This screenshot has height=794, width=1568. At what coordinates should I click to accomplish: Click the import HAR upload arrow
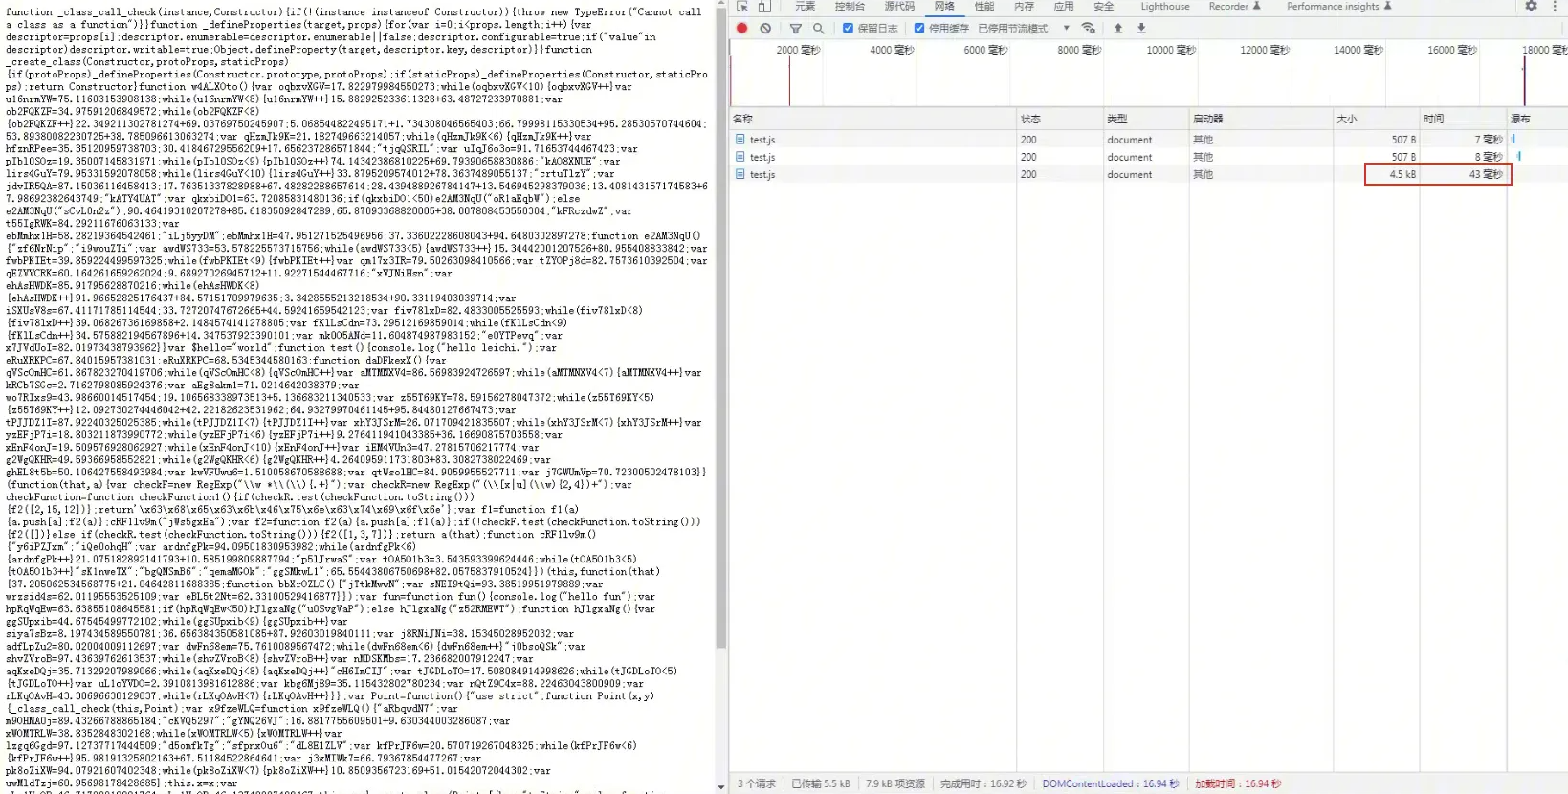coord(1117,29)
